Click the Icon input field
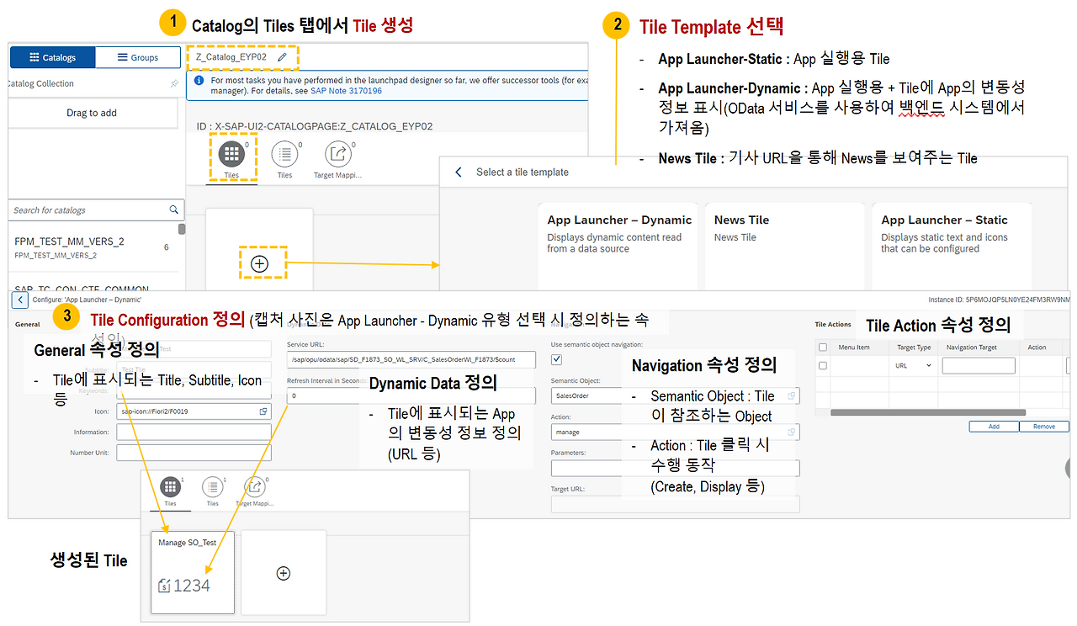 tap(194, 411)
